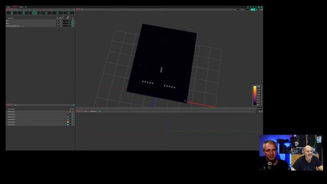Click the red X axis line in viewport
327x184 pixels.
point(201,105)
